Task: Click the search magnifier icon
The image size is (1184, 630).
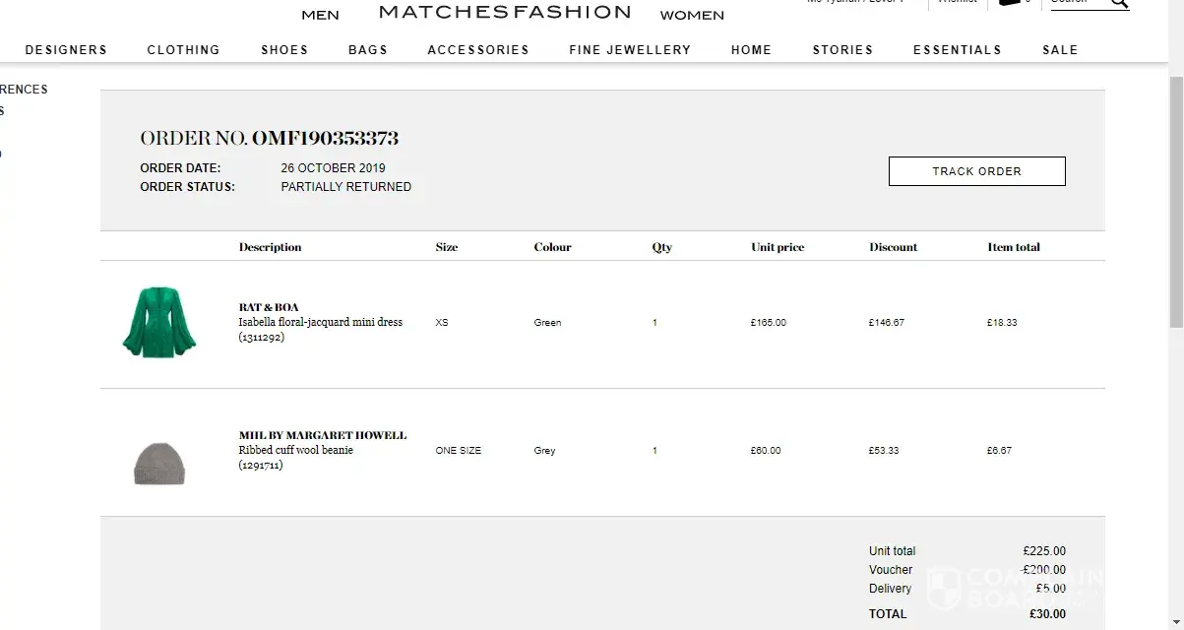Action: point(1119,3)
